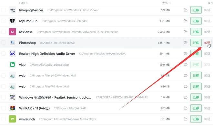Open folder icon for WinRAR 7.11
The width and height of the screenshot is (213, 126).
186,108
